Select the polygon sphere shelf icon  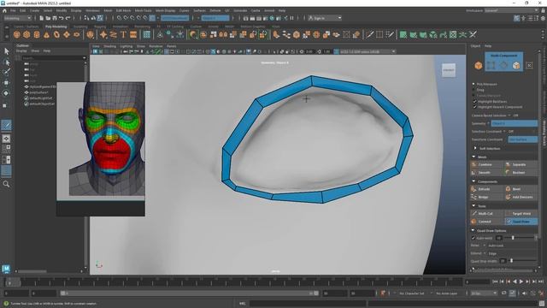pyautogui.click(x=17, y=34)
